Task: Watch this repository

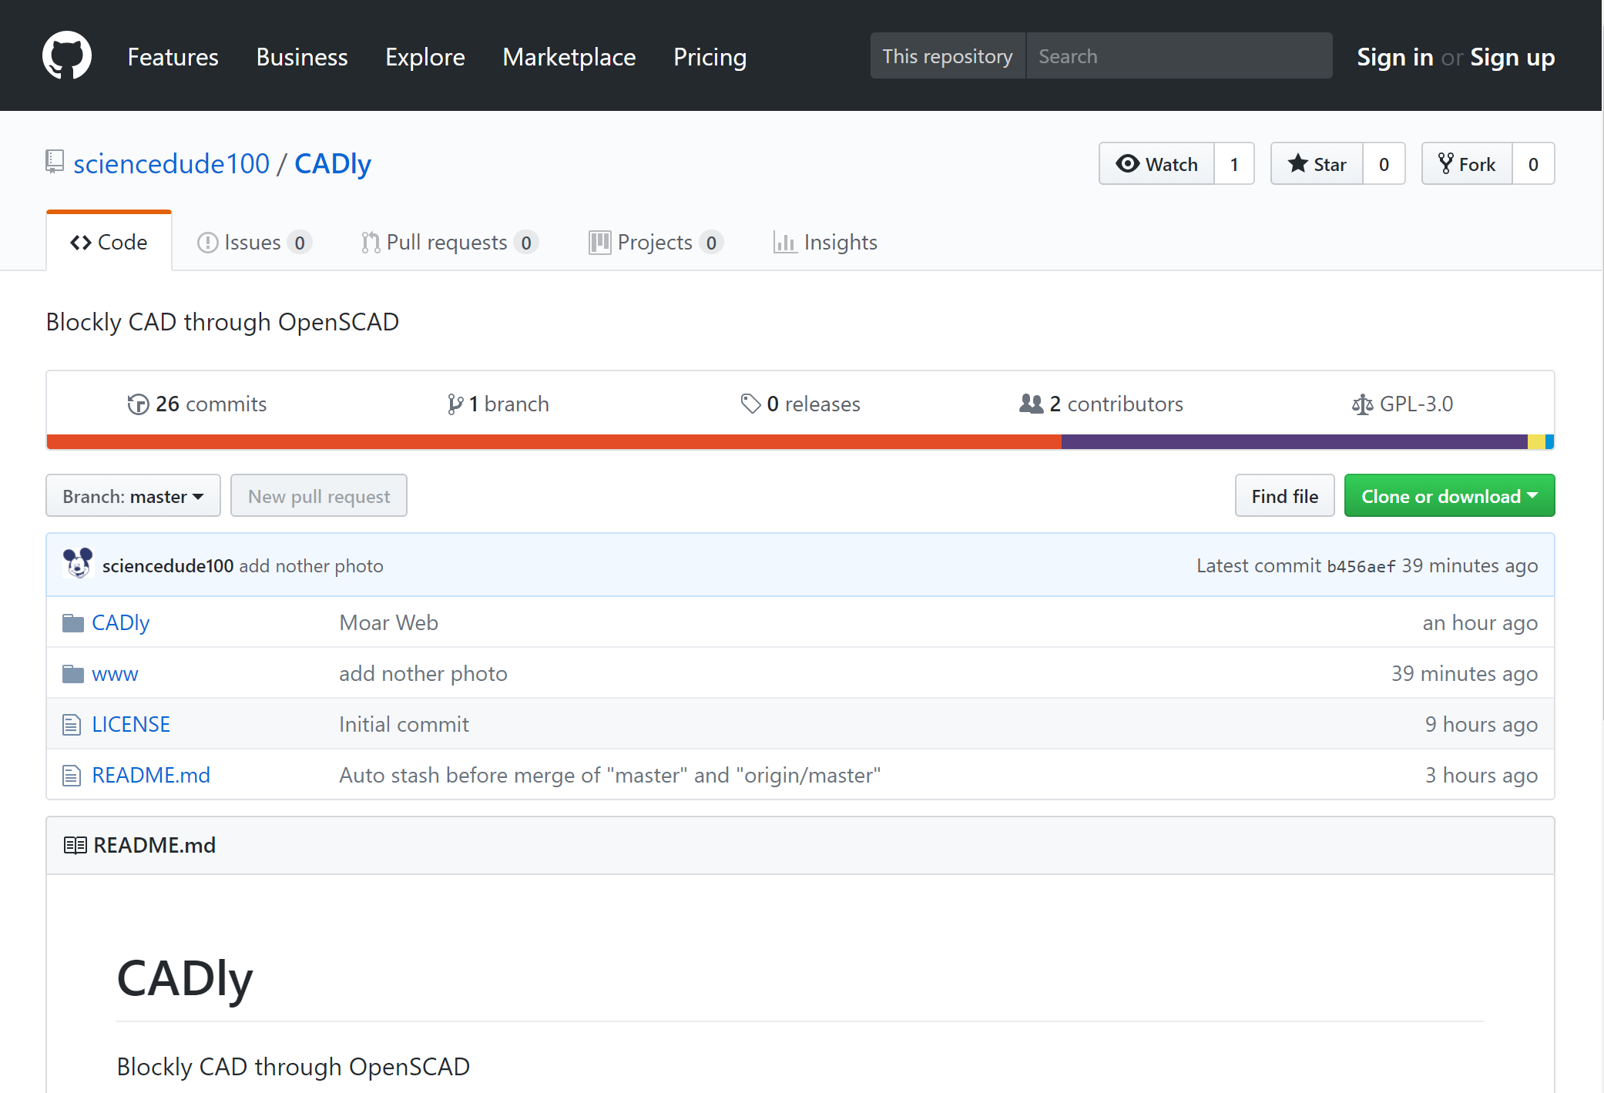Action: (1157, 164)
